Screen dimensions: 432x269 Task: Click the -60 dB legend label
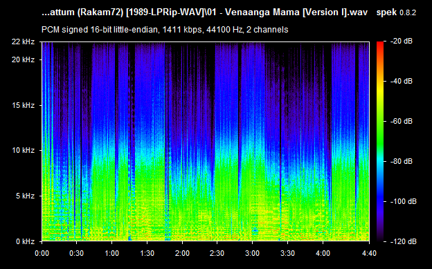(x=402, y=122)
